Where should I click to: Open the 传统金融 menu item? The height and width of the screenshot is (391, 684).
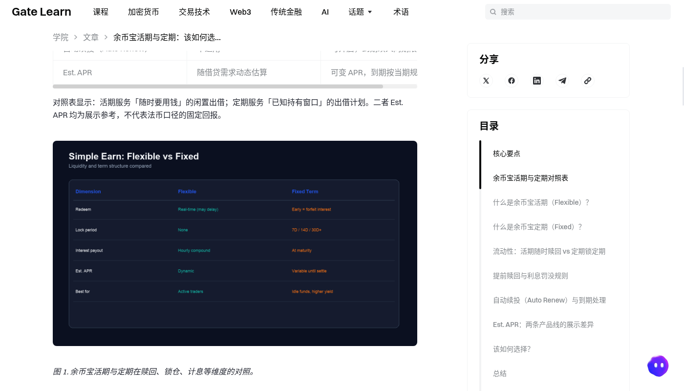click(286, 12)
